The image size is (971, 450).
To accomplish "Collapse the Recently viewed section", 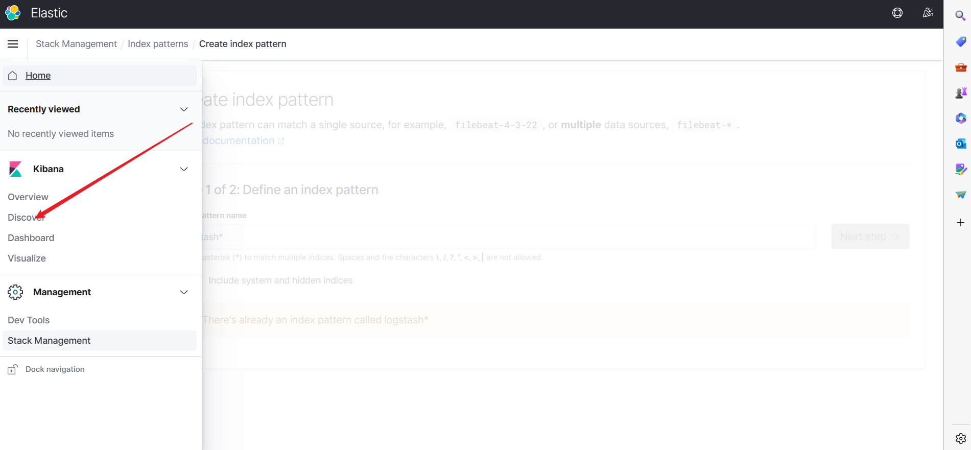I will [184, 109].
